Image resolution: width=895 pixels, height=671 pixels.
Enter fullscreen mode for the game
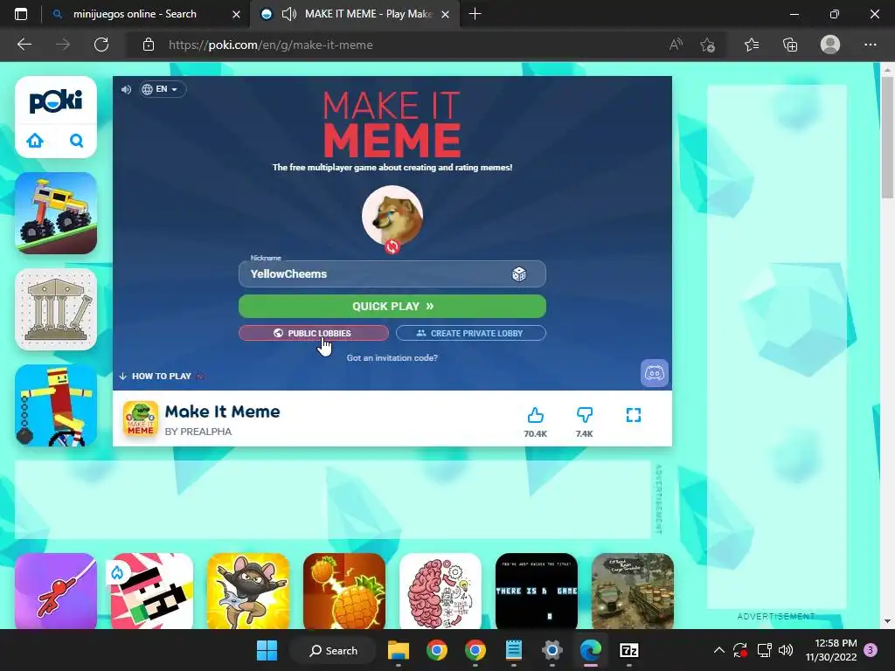tap(634, 415)
